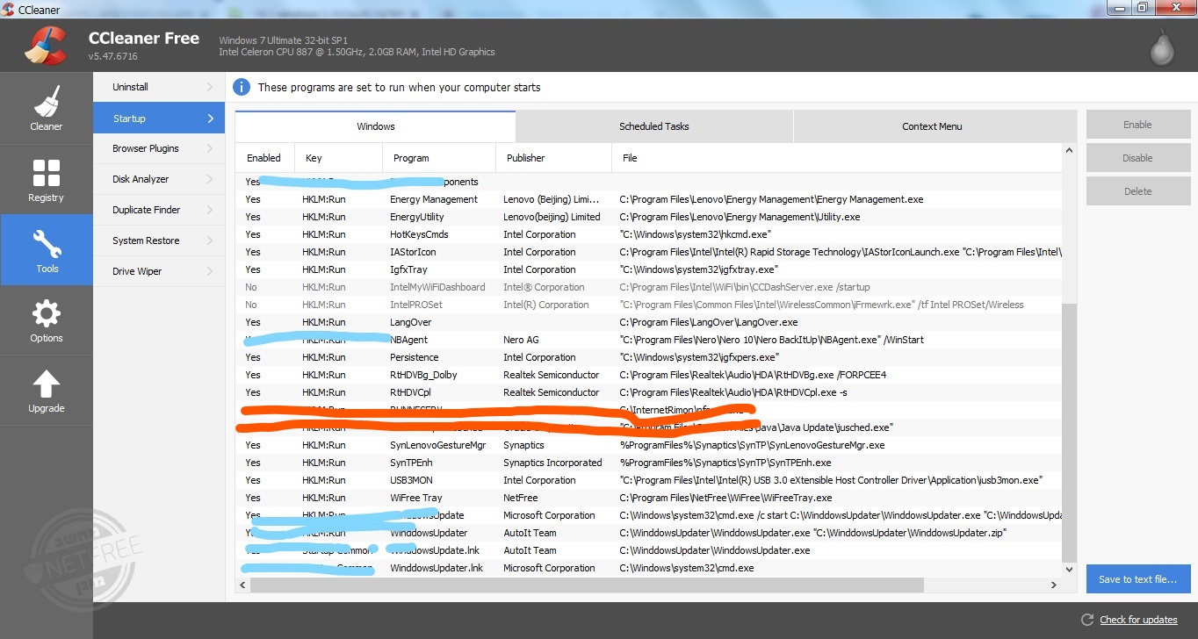Click the NetFree publisher cell
This screenshot has width=1198, height=639.
click(x=520, y=498)
